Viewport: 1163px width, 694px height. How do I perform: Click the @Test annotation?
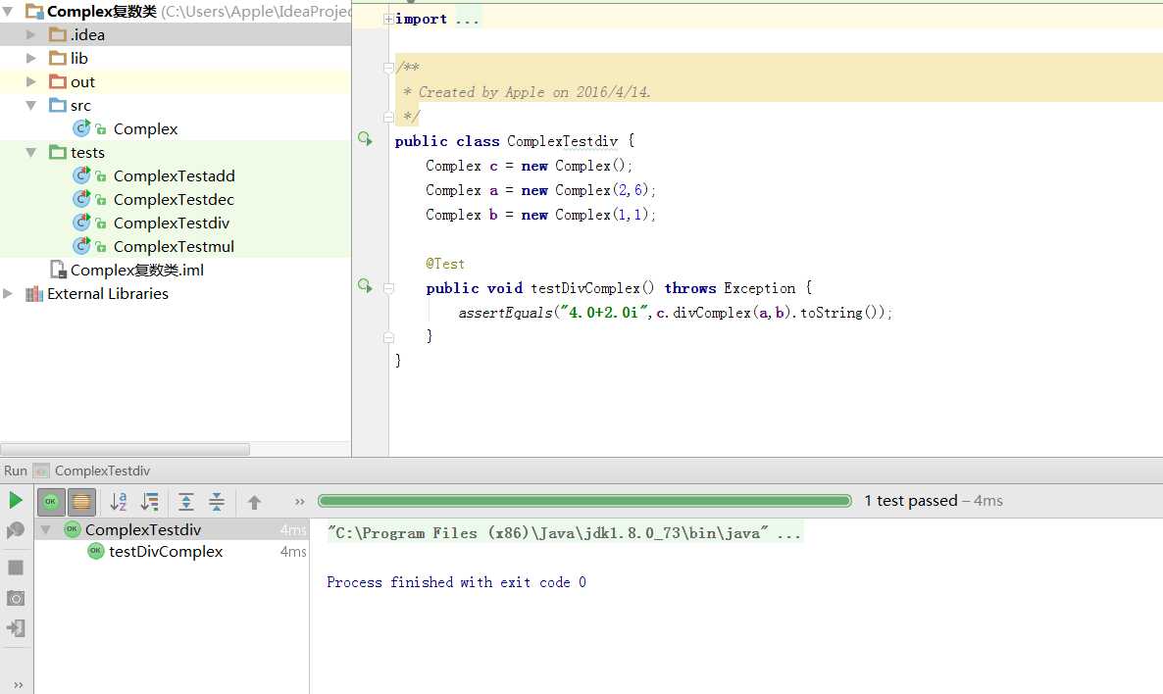tap(445, 264)
